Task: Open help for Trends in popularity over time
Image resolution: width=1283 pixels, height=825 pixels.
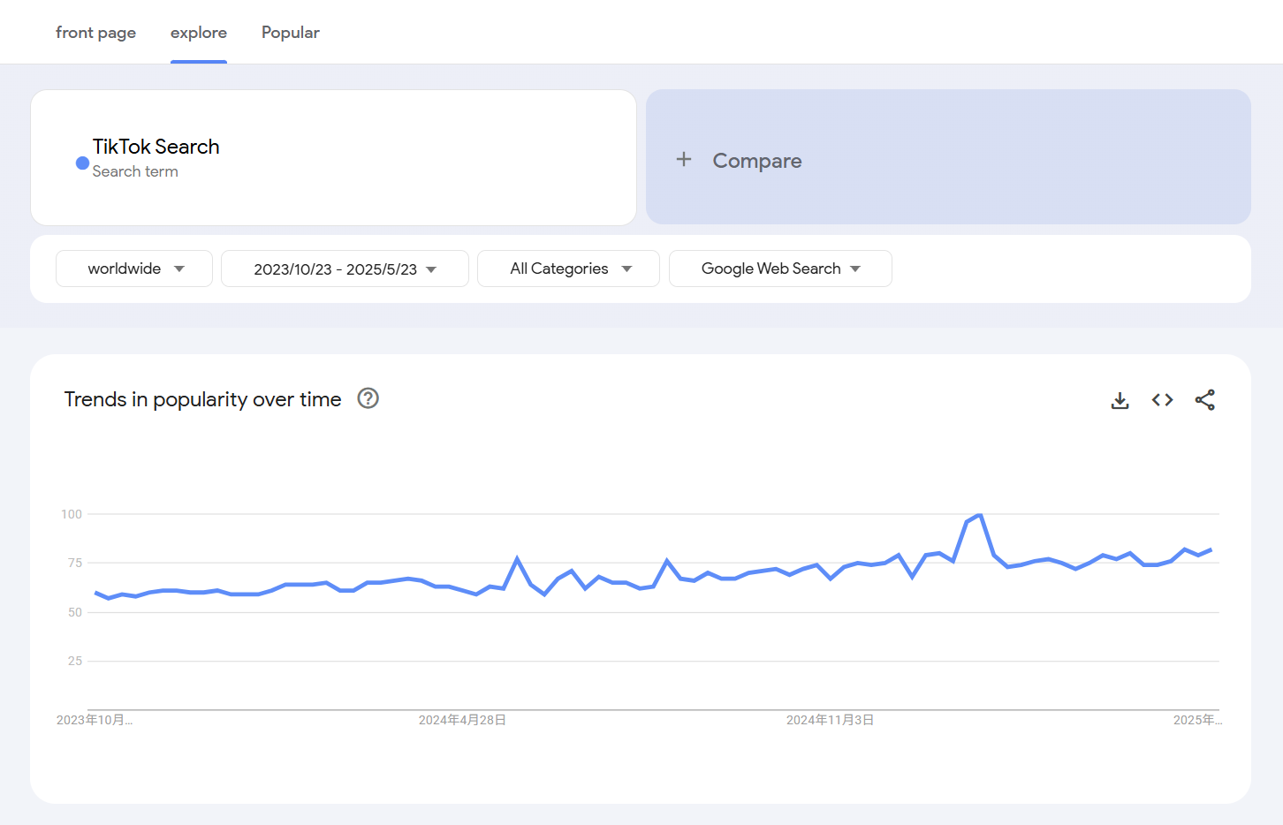Action: [x=368, y=398]
